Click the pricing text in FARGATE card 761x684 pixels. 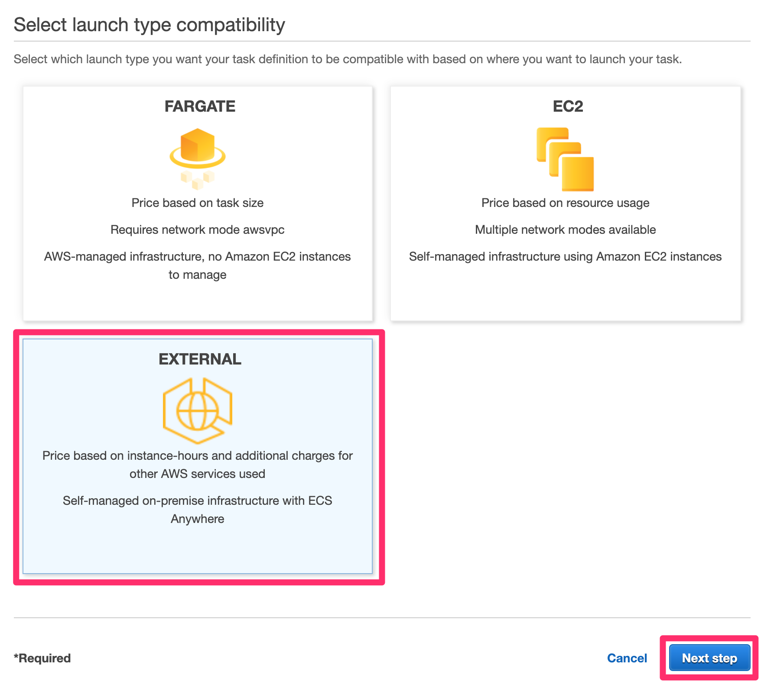tap(198, 203)
